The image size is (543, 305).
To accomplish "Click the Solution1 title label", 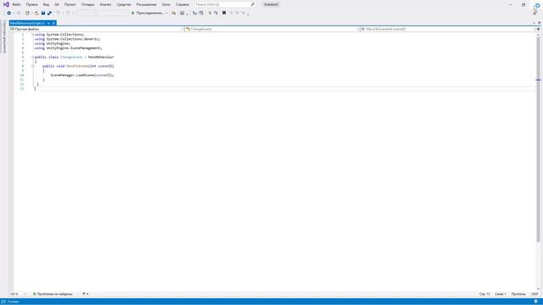I will click(271, 4).
